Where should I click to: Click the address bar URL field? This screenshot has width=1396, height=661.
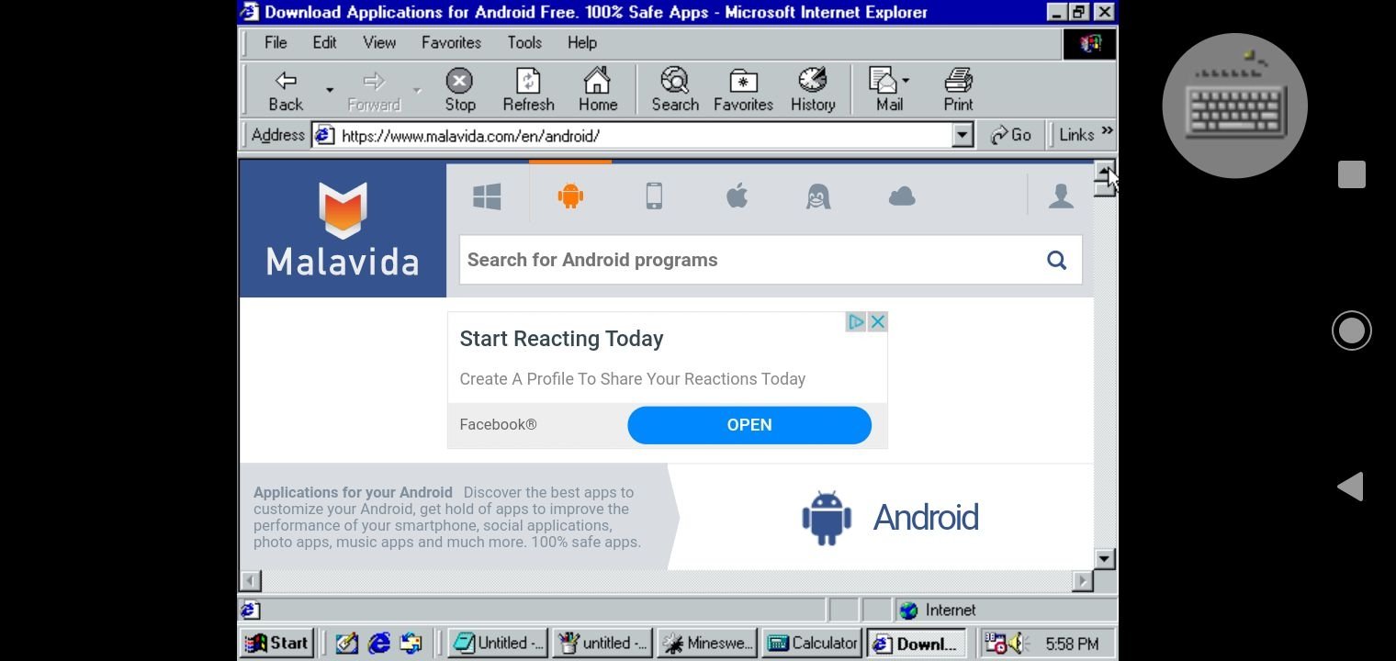pos(634,136)
